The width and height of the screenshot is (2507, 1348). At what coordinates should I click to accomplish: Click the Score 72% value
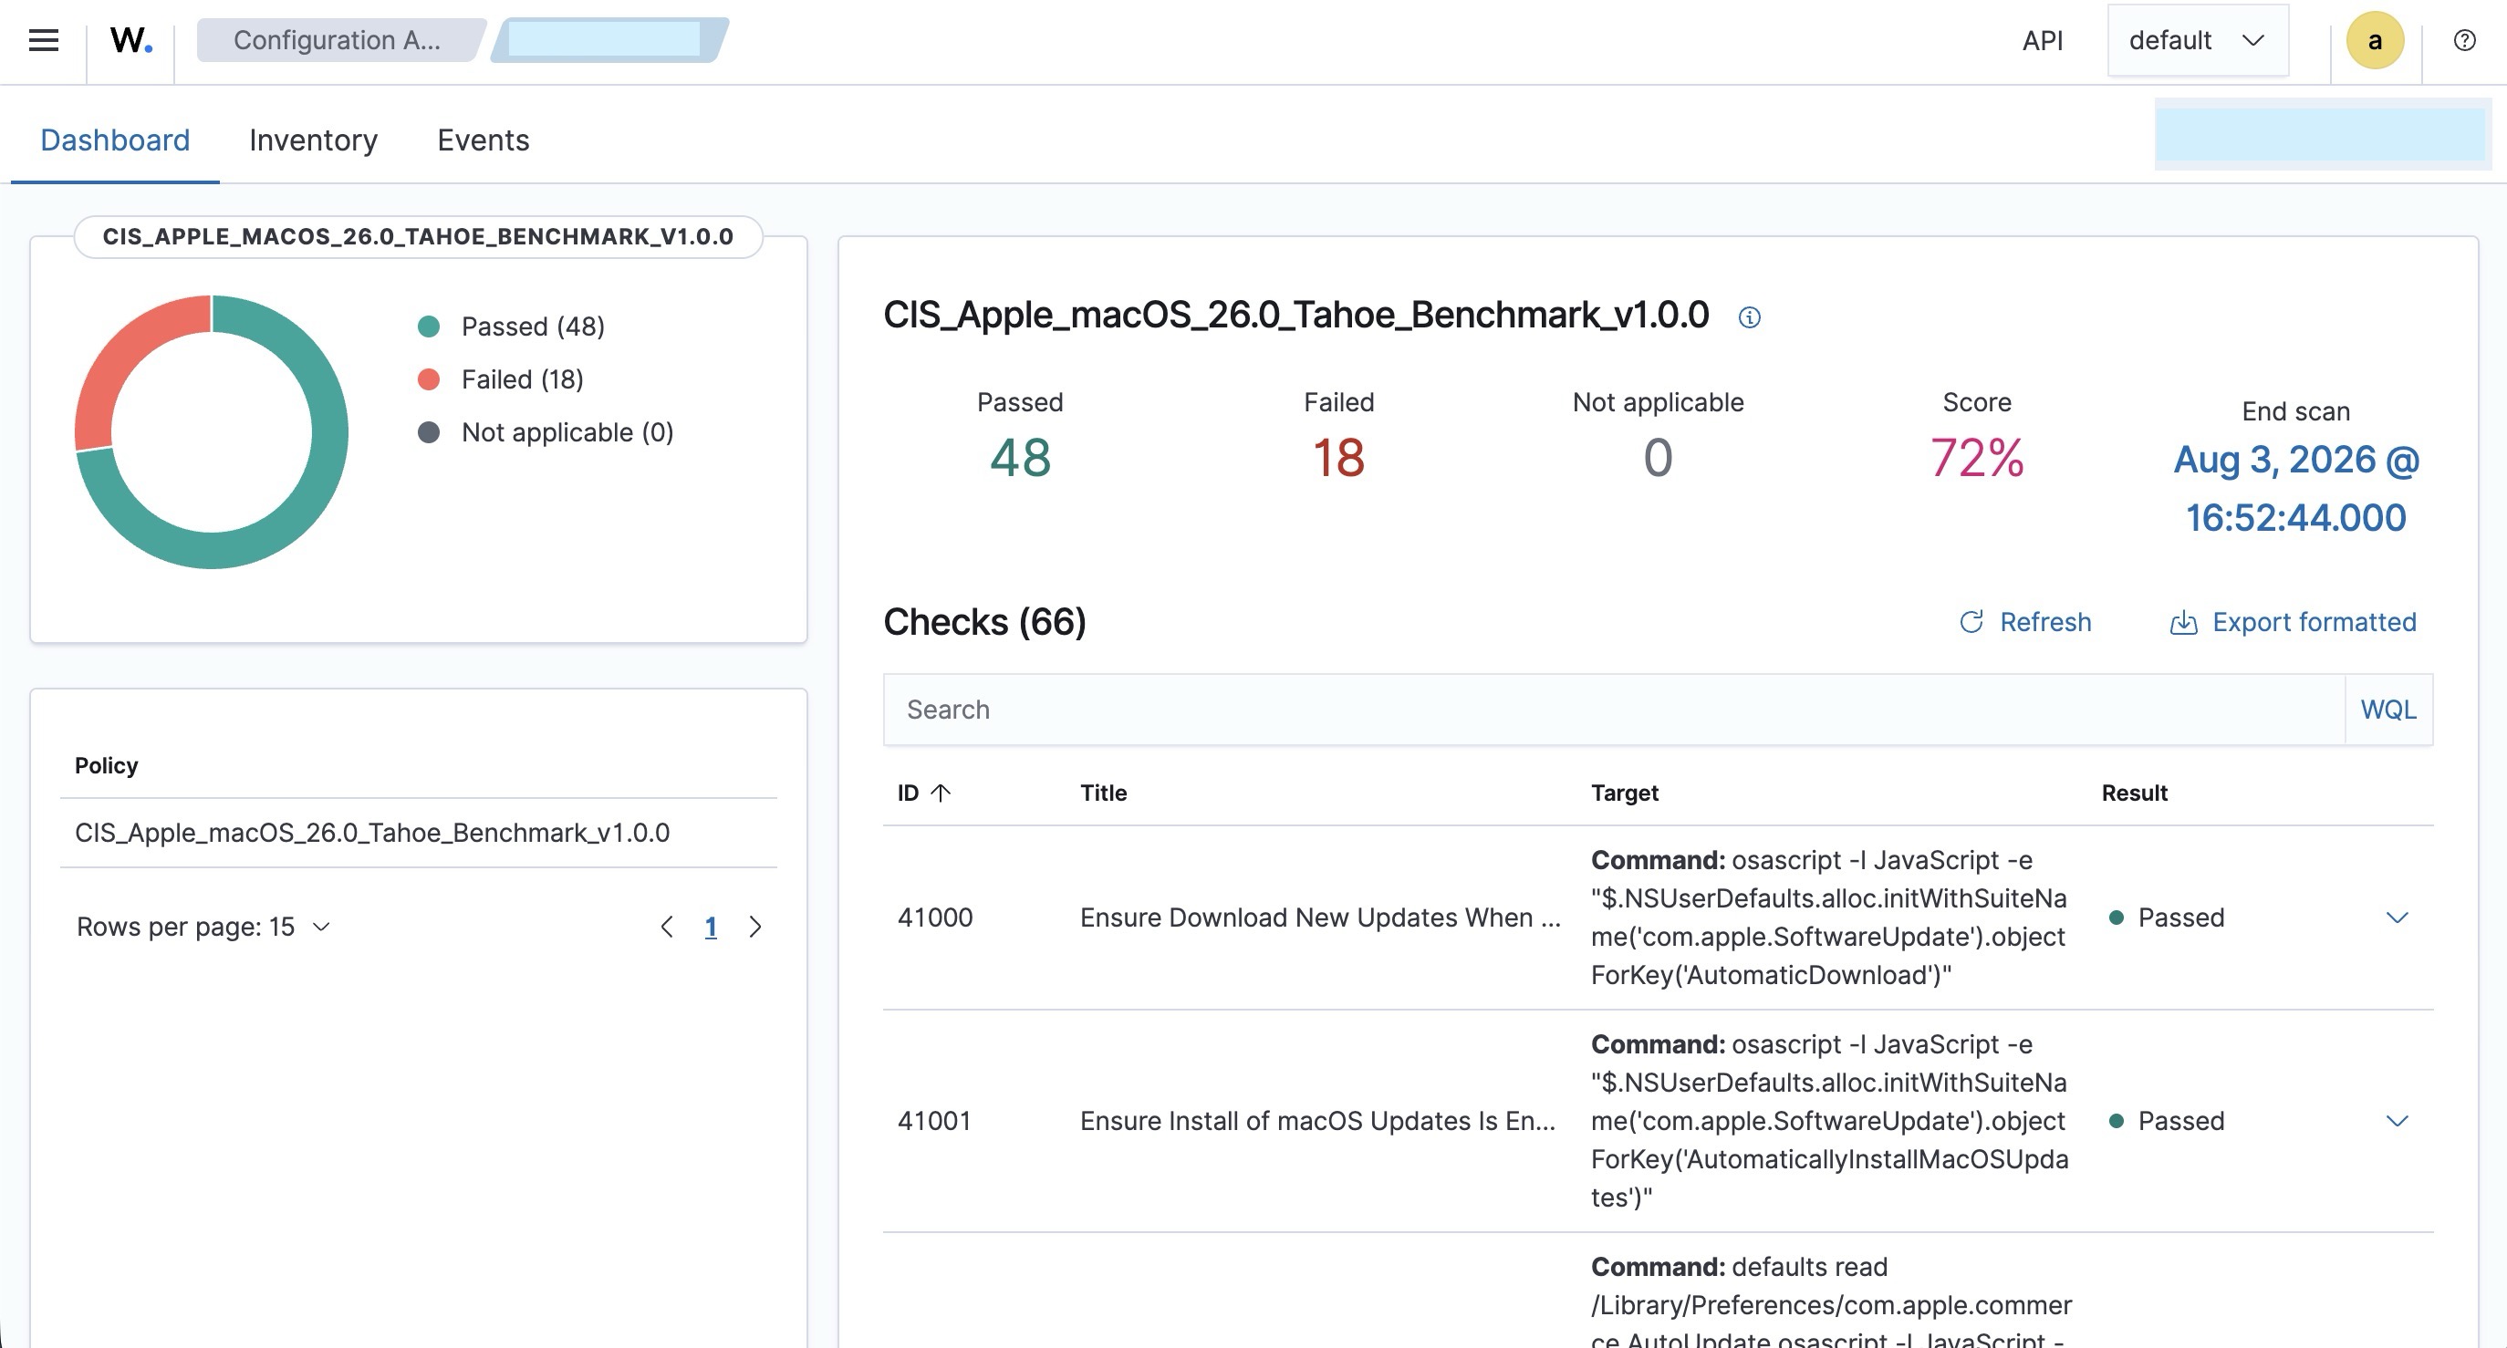click(1977, 458)
